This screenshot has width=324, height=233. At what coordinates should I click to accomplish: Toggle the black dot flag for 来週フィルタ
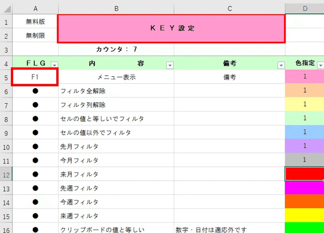tap(35, 216)
